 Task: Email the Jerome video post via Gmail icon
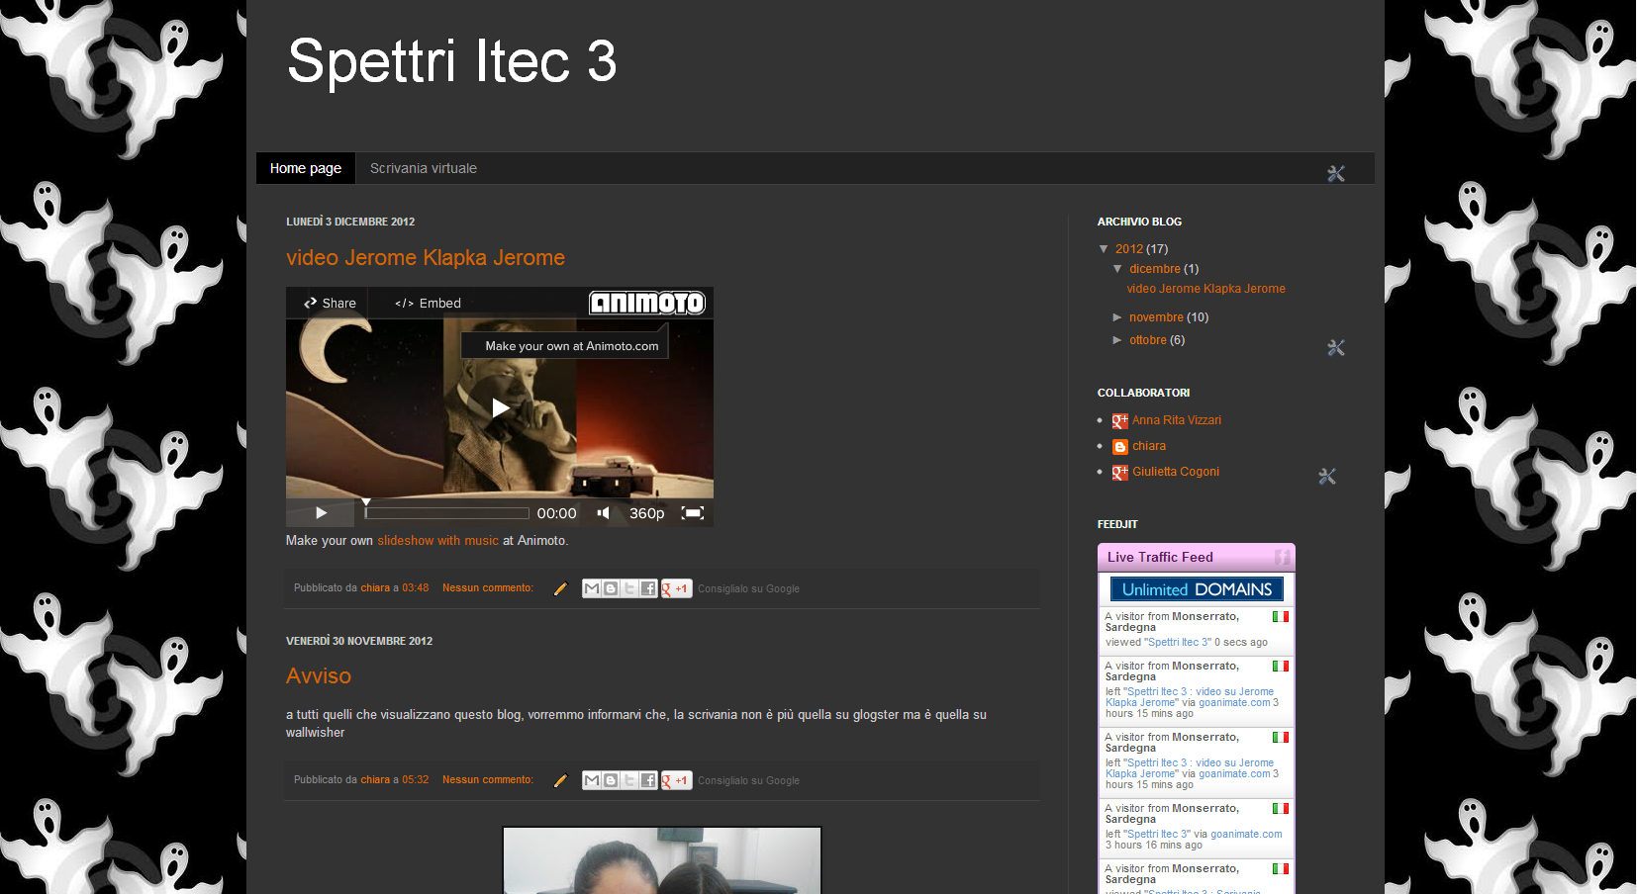[592, 588]
